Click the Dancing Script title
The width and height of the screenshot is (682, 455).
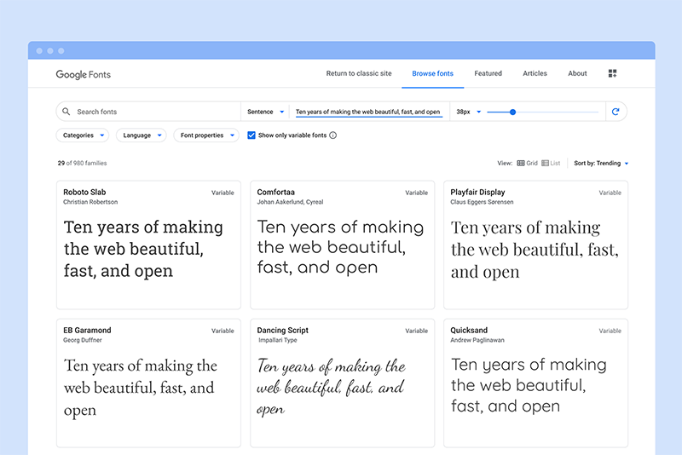(283, 331)
